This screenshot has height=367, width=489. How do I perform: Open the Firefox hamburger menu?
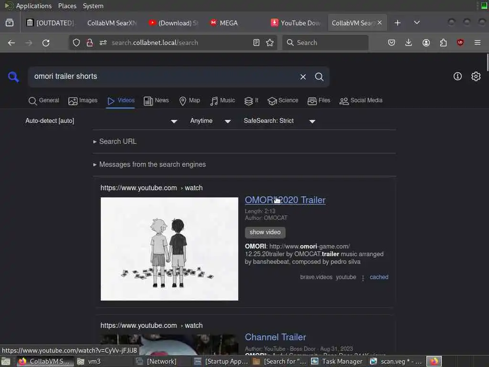[x=478, y=43]
